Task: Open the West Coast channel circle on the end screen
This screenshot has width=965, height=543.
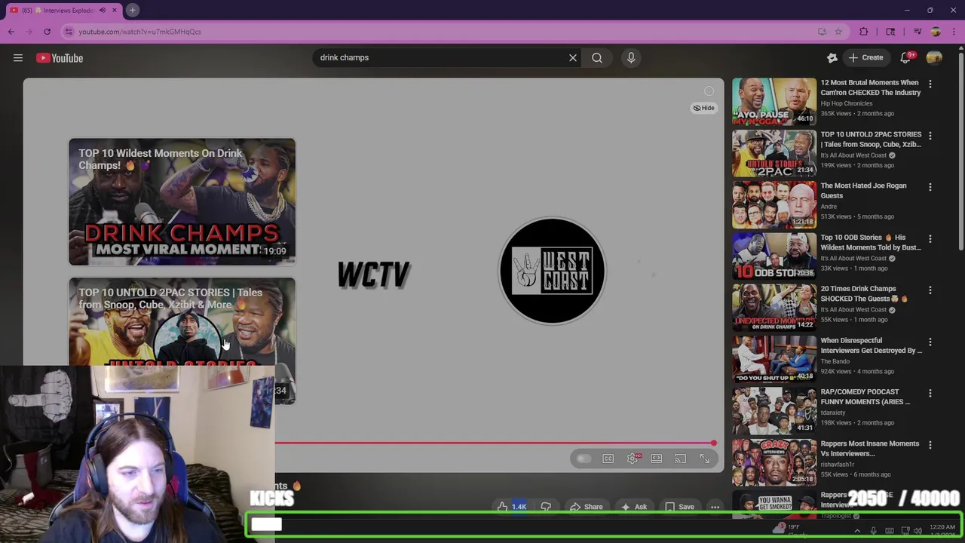Action: [x=552, y=271]
